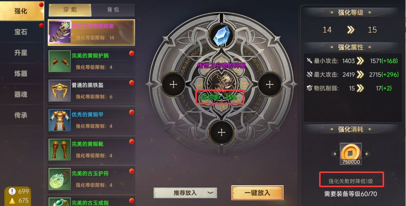Select the 普通的黑铁盔 helmet icon

click(x=60, y=91)
